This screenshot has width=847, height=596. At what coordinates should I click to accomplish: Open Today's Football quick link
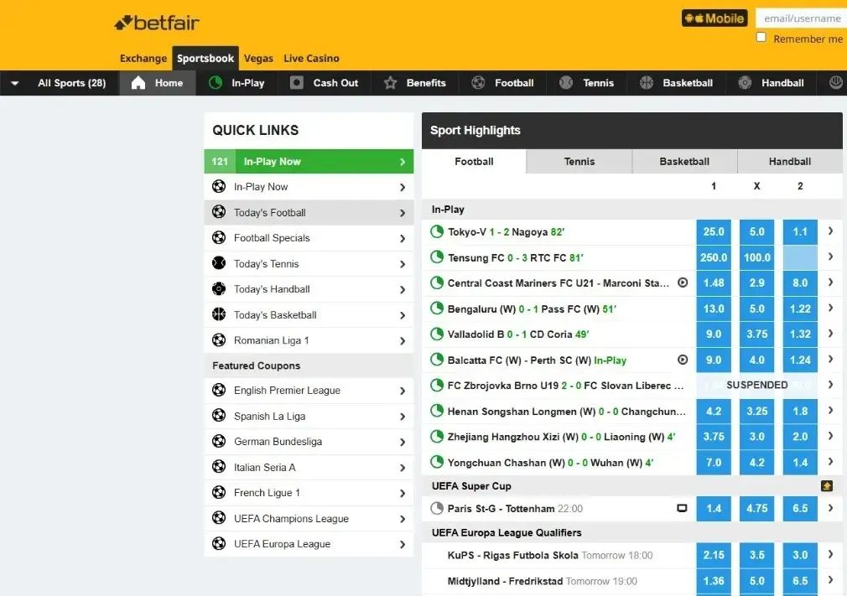tap(309, 213)
